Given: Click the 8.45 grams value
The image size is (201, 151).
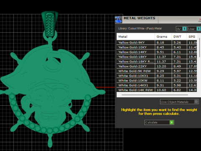Looking at the screenshot, I should click(x=160, y=47).
